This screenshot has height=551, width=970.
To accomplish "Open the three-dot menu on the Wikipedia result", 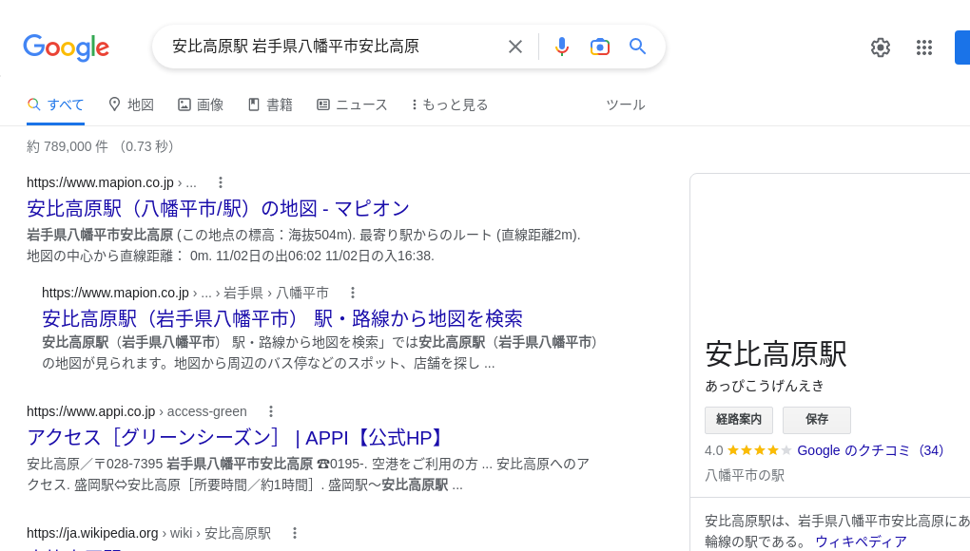I will (x=295, y=533).
